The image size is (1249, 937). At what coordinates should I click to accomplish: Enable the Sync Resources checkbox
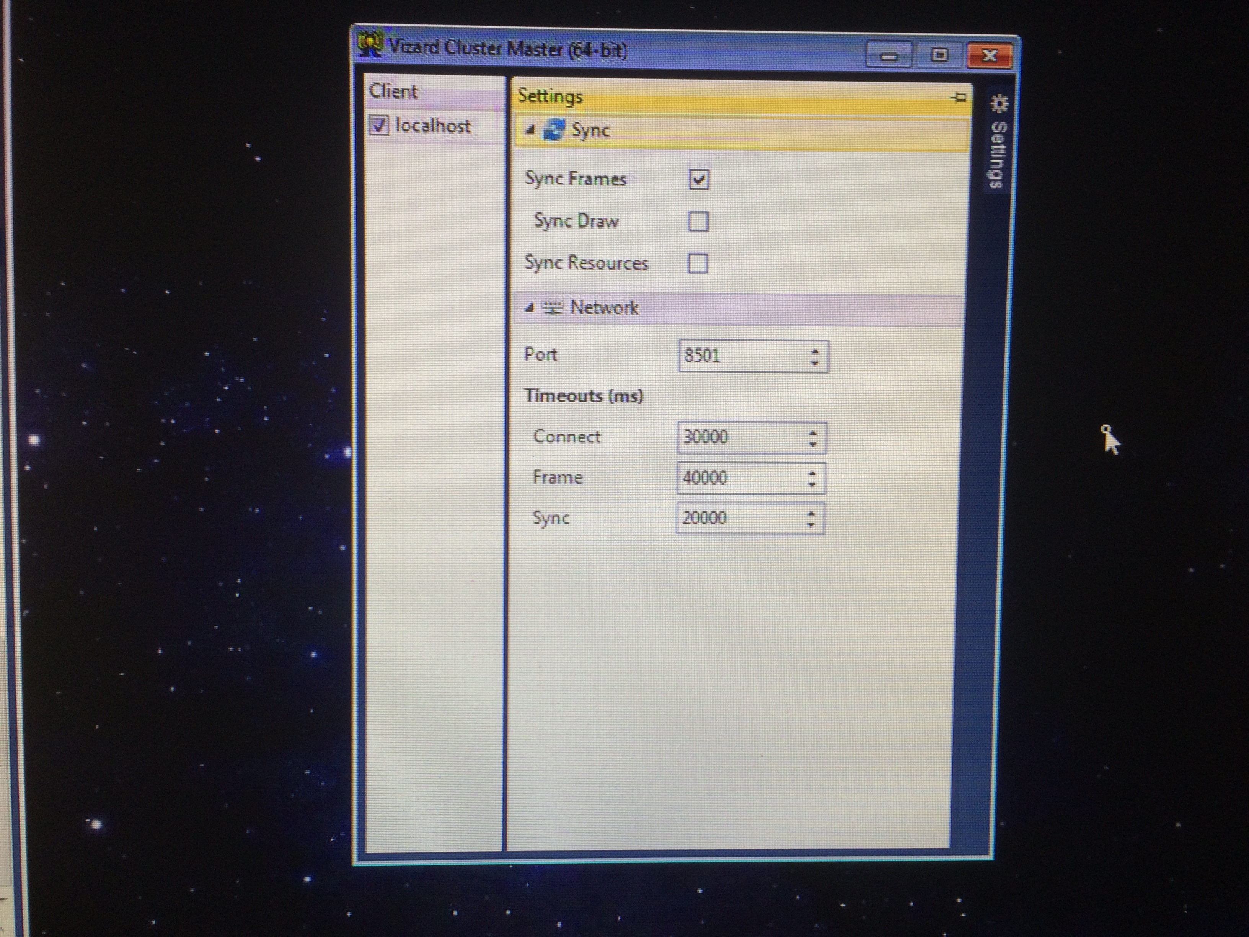pyautogui.click(x=698, y=263)
